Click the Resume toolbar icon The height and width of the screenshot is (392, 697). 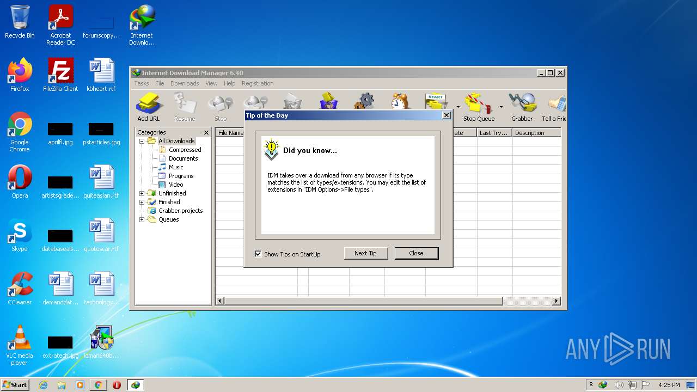185,107
